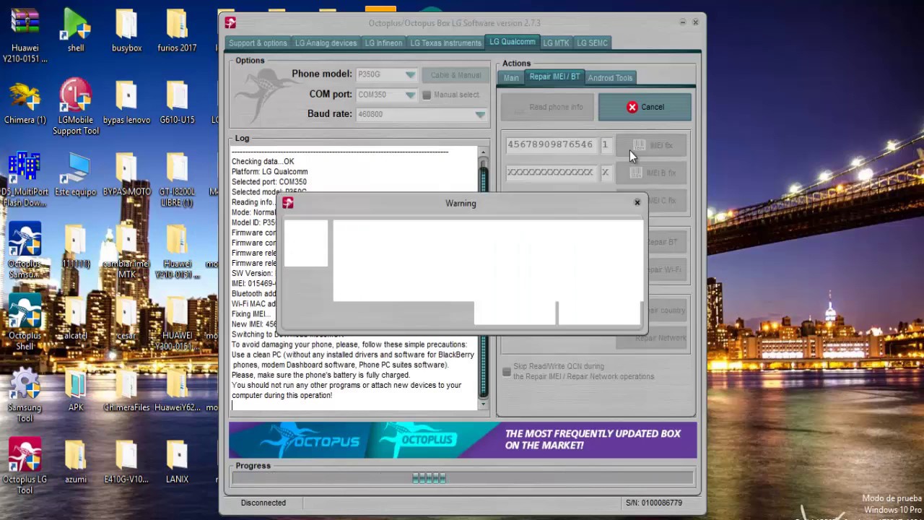The image size is (924, 520).
Task: Click Read phone info button
Action: (547, 107)
